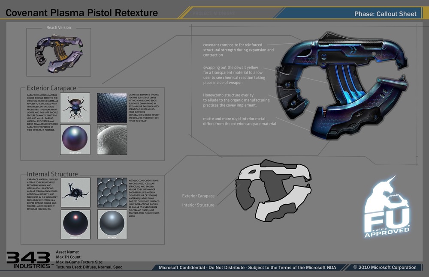The image size is (429, 277).
Task: Open the overlapping cellular scales texture thumbnail
Action: [112, 193]
